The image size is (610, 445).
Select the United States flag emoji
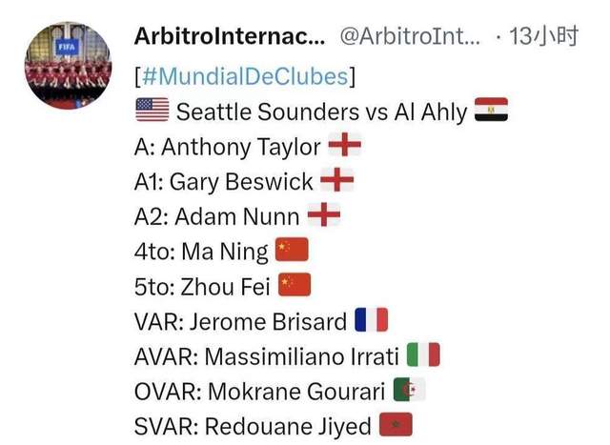click(152, 110)
